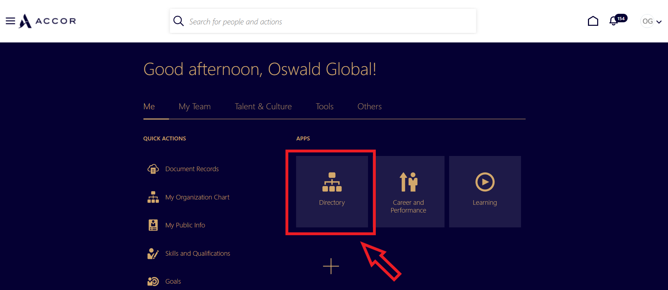Open Skills and Qualifications link
This screenshot has width=668, height=290.
198,253
